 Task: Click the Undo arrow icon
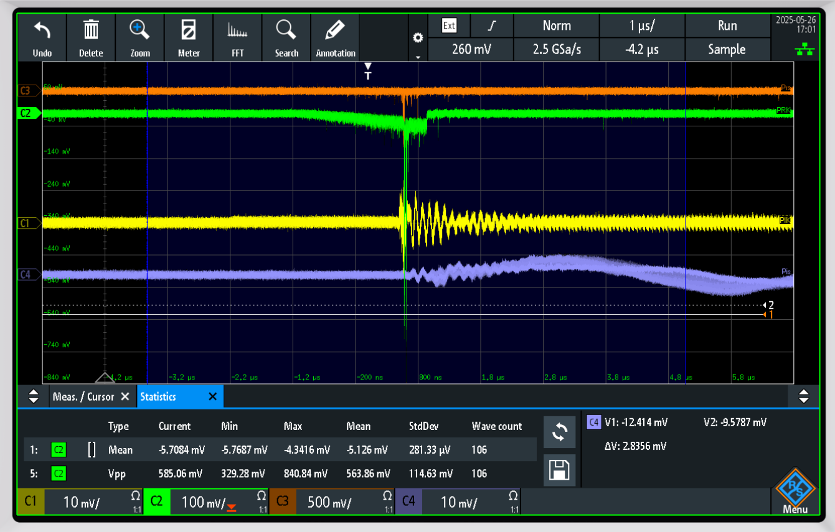42,37
